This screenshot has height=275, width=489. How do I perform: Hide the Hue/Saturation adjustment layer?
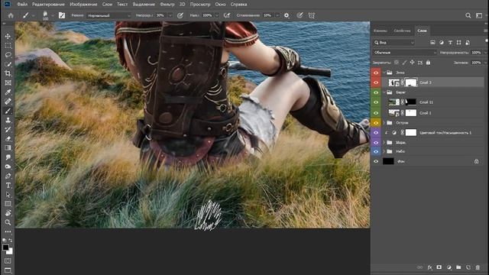pyautogui.click(x=376, y=132)
